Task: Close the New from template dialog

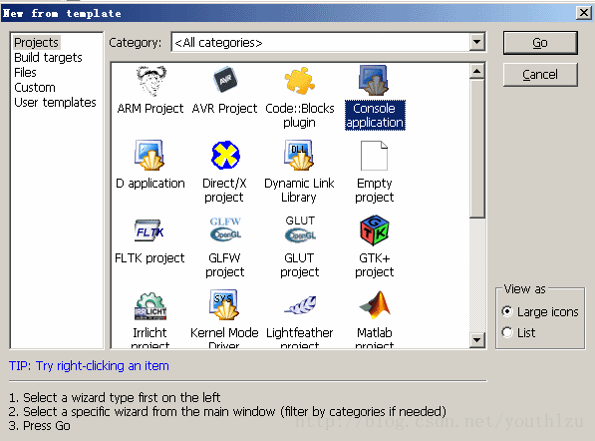Action: click(584, 13)
